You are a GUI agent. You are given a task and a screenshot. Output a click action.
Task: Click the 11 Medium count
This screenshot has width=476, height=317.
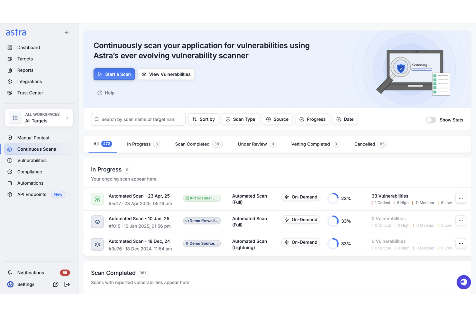pos(423,203)
